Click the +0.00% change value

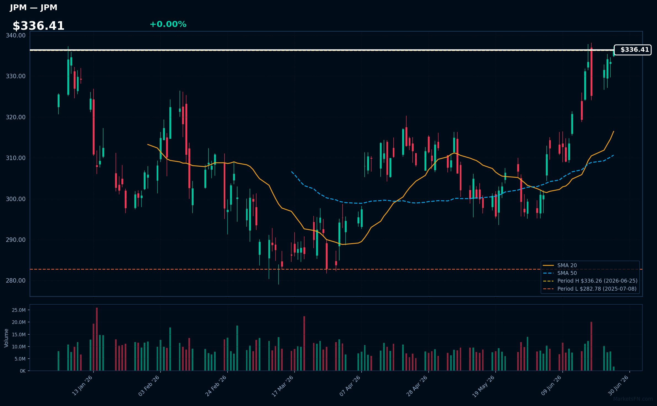(x=168, y=24)
